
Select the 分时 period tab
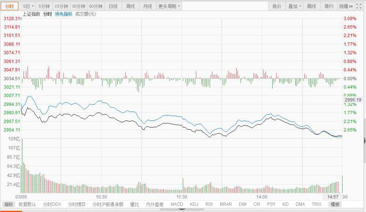coord(10,6)
